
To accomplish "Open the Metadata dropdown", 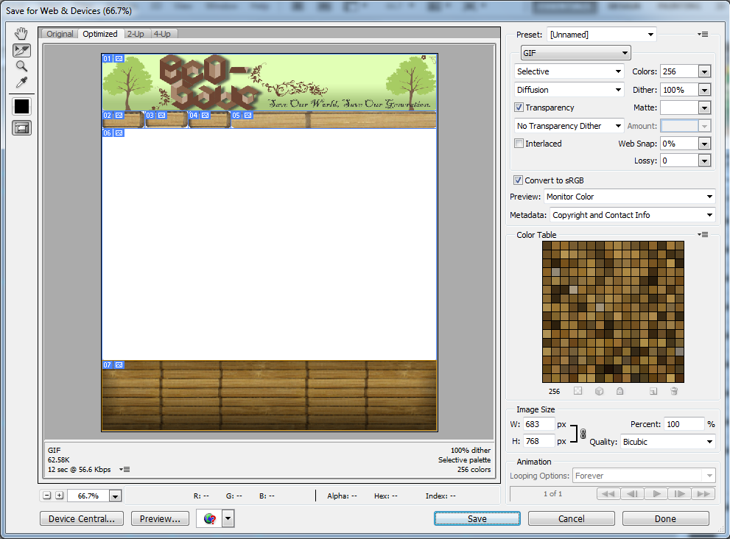I will click(632, 215).
